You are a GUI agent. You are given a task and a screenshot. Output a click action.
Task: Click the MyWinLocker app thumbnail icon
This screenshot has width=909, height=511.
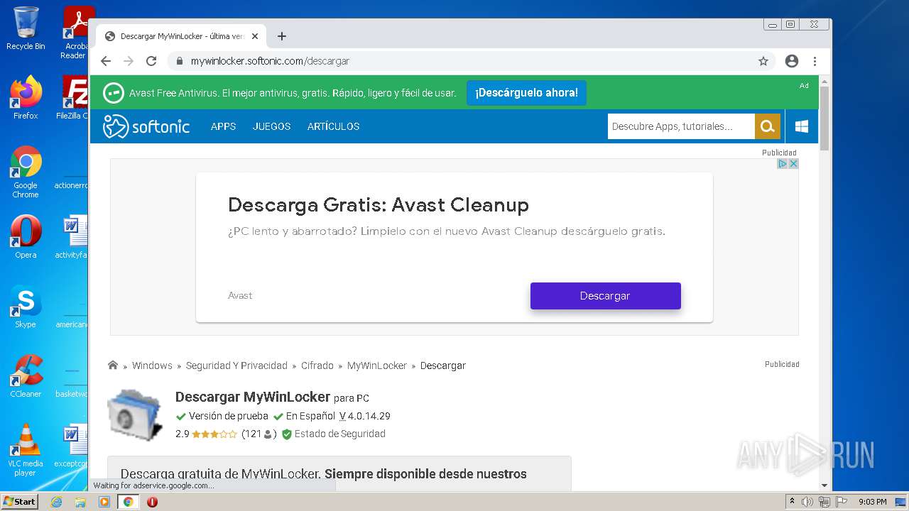pyautogui.click(x=135, y=414)
